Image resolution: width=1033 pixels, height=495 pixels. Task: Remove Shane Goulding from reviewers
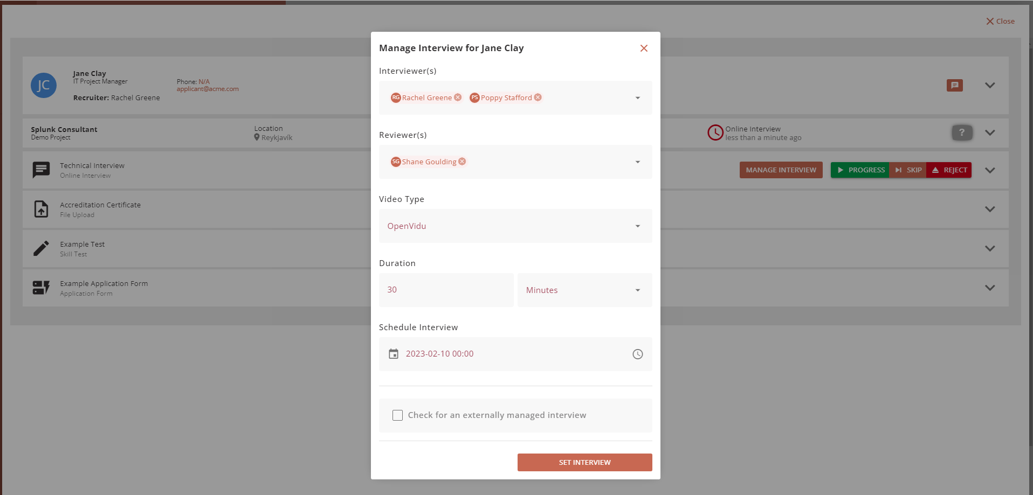(x=462, y=162)
